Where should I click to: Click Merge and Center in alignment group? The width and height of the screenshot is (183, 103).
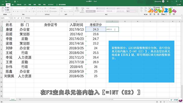pos(53,11)
